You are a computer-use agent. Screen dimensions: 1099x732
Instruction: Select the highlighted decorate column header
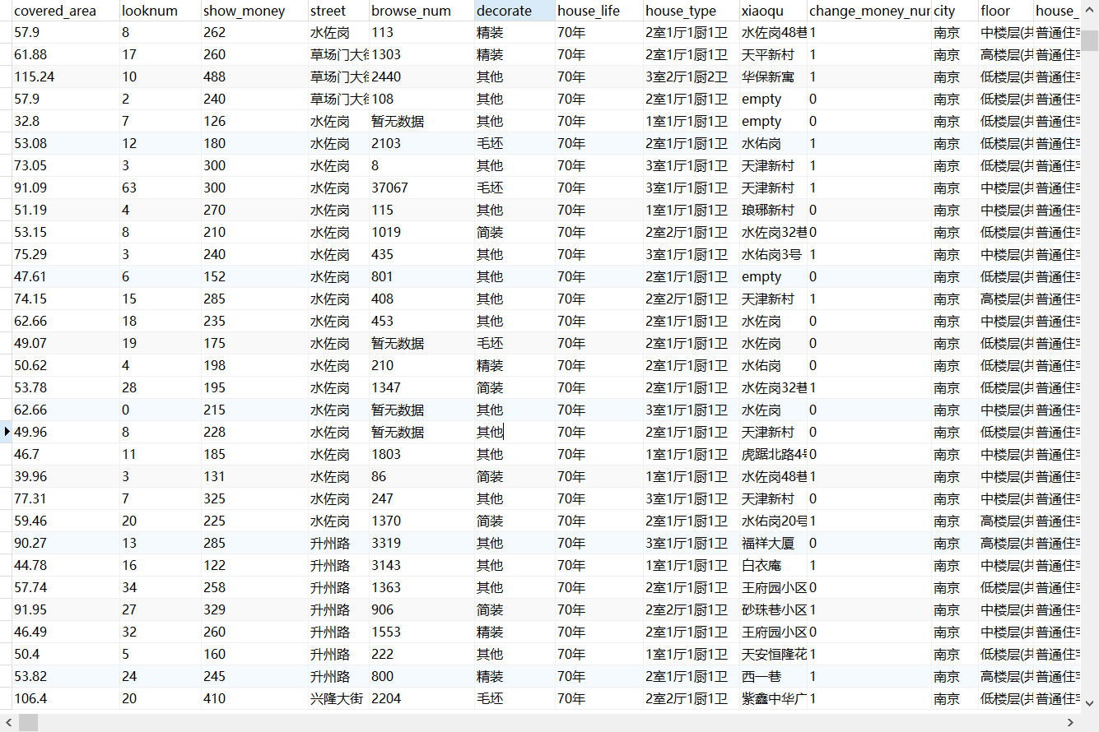tap(515, 11)
